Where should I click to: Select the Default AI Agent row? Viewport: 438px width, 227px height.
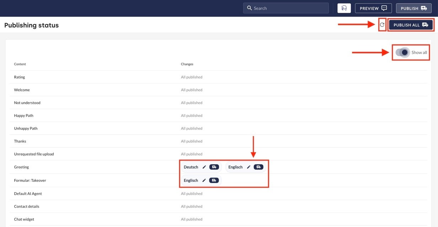click(28, 194)
